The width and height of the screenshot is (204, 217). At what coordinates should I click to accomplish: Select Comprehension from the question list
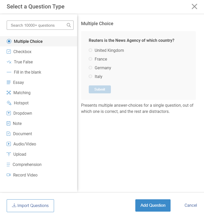coord(27,164)
